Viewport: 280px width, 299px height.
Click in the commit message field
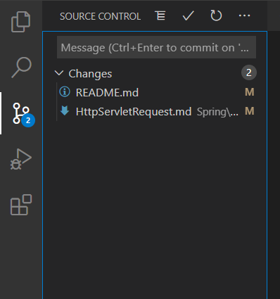point(156,47)
